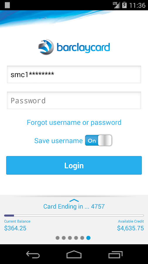Select the first page indicator dot

(x=58, y=238)
